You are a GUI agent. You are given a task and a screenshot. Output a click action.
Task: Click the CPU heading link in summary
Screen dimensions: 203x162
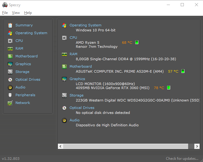click(x=73, y=38)
